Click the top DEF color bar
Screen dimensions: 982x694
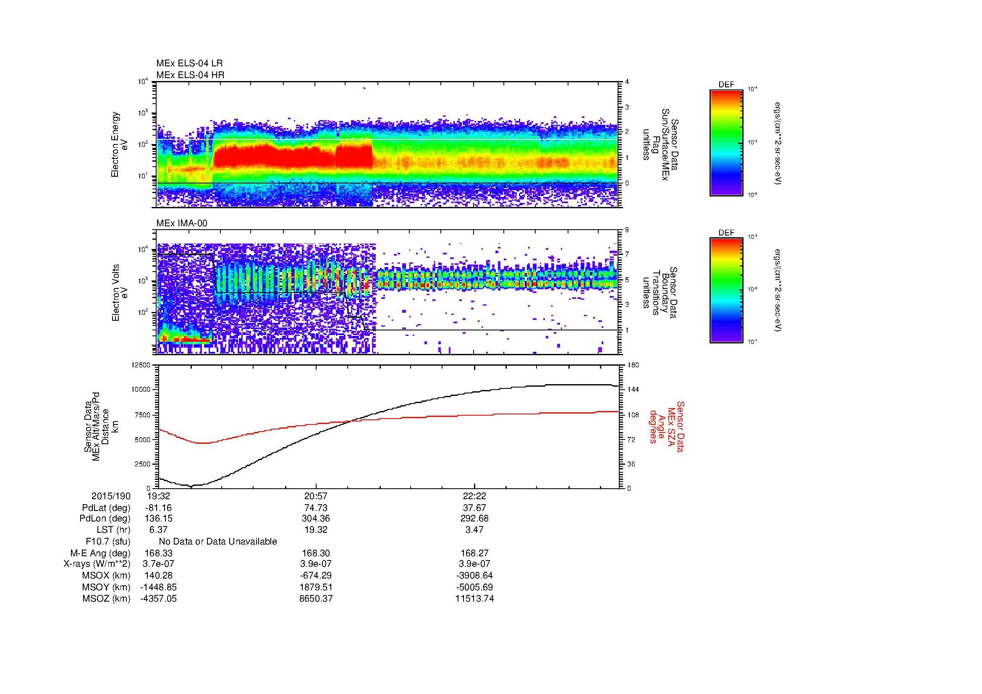pos(726,142)
